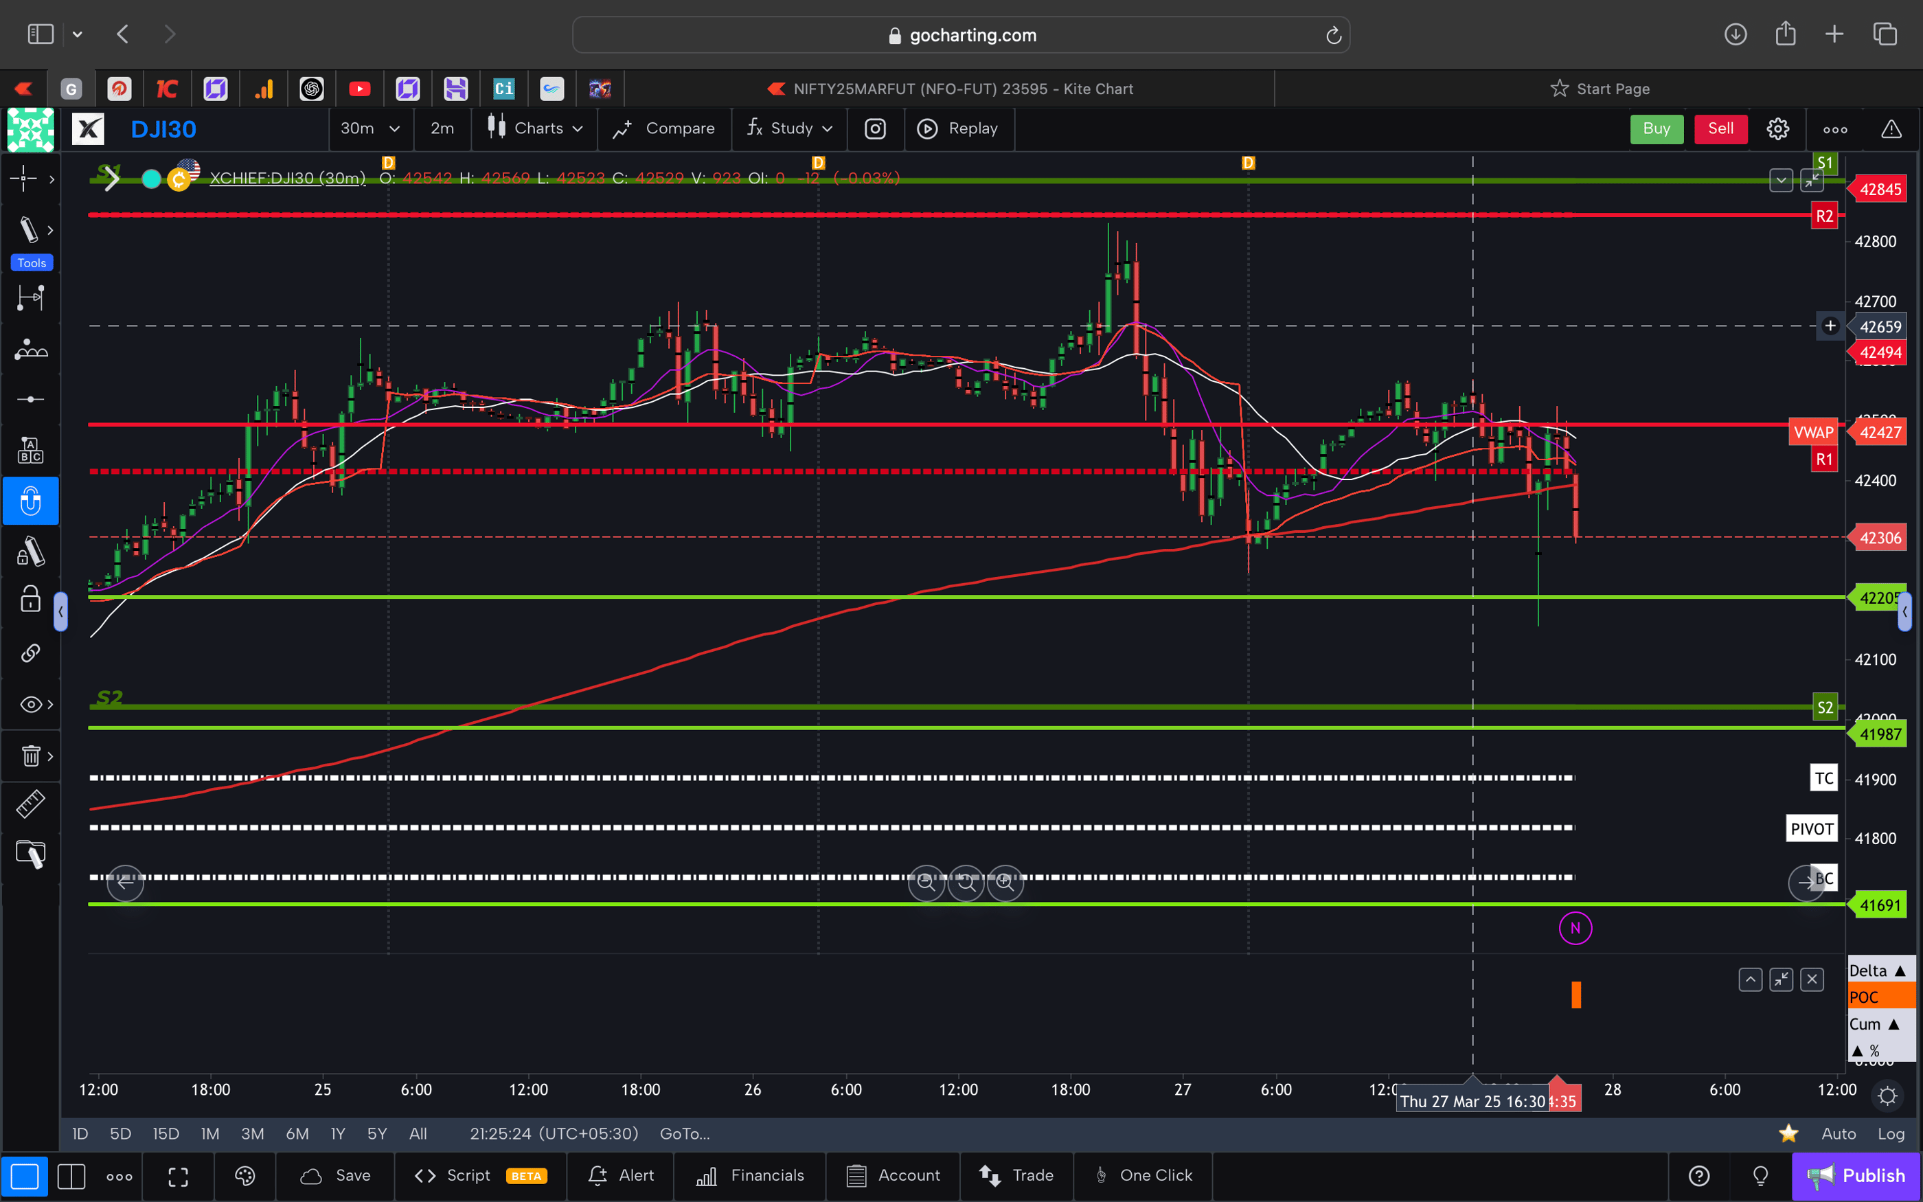
Task: Open the 30m timeframe dropdown
Action: [x=370, y=129]
